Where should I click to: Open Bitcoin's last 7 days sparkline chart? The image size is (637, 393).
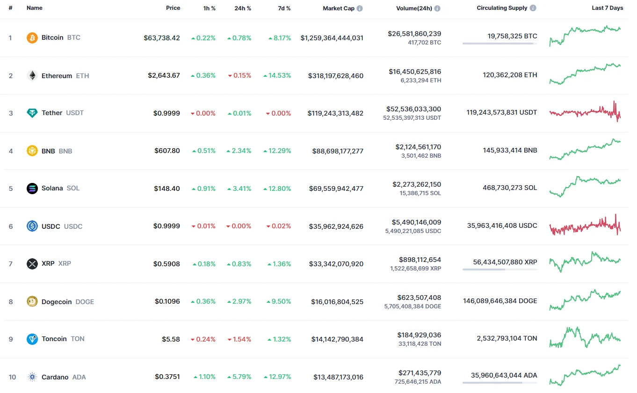(585, 36)
